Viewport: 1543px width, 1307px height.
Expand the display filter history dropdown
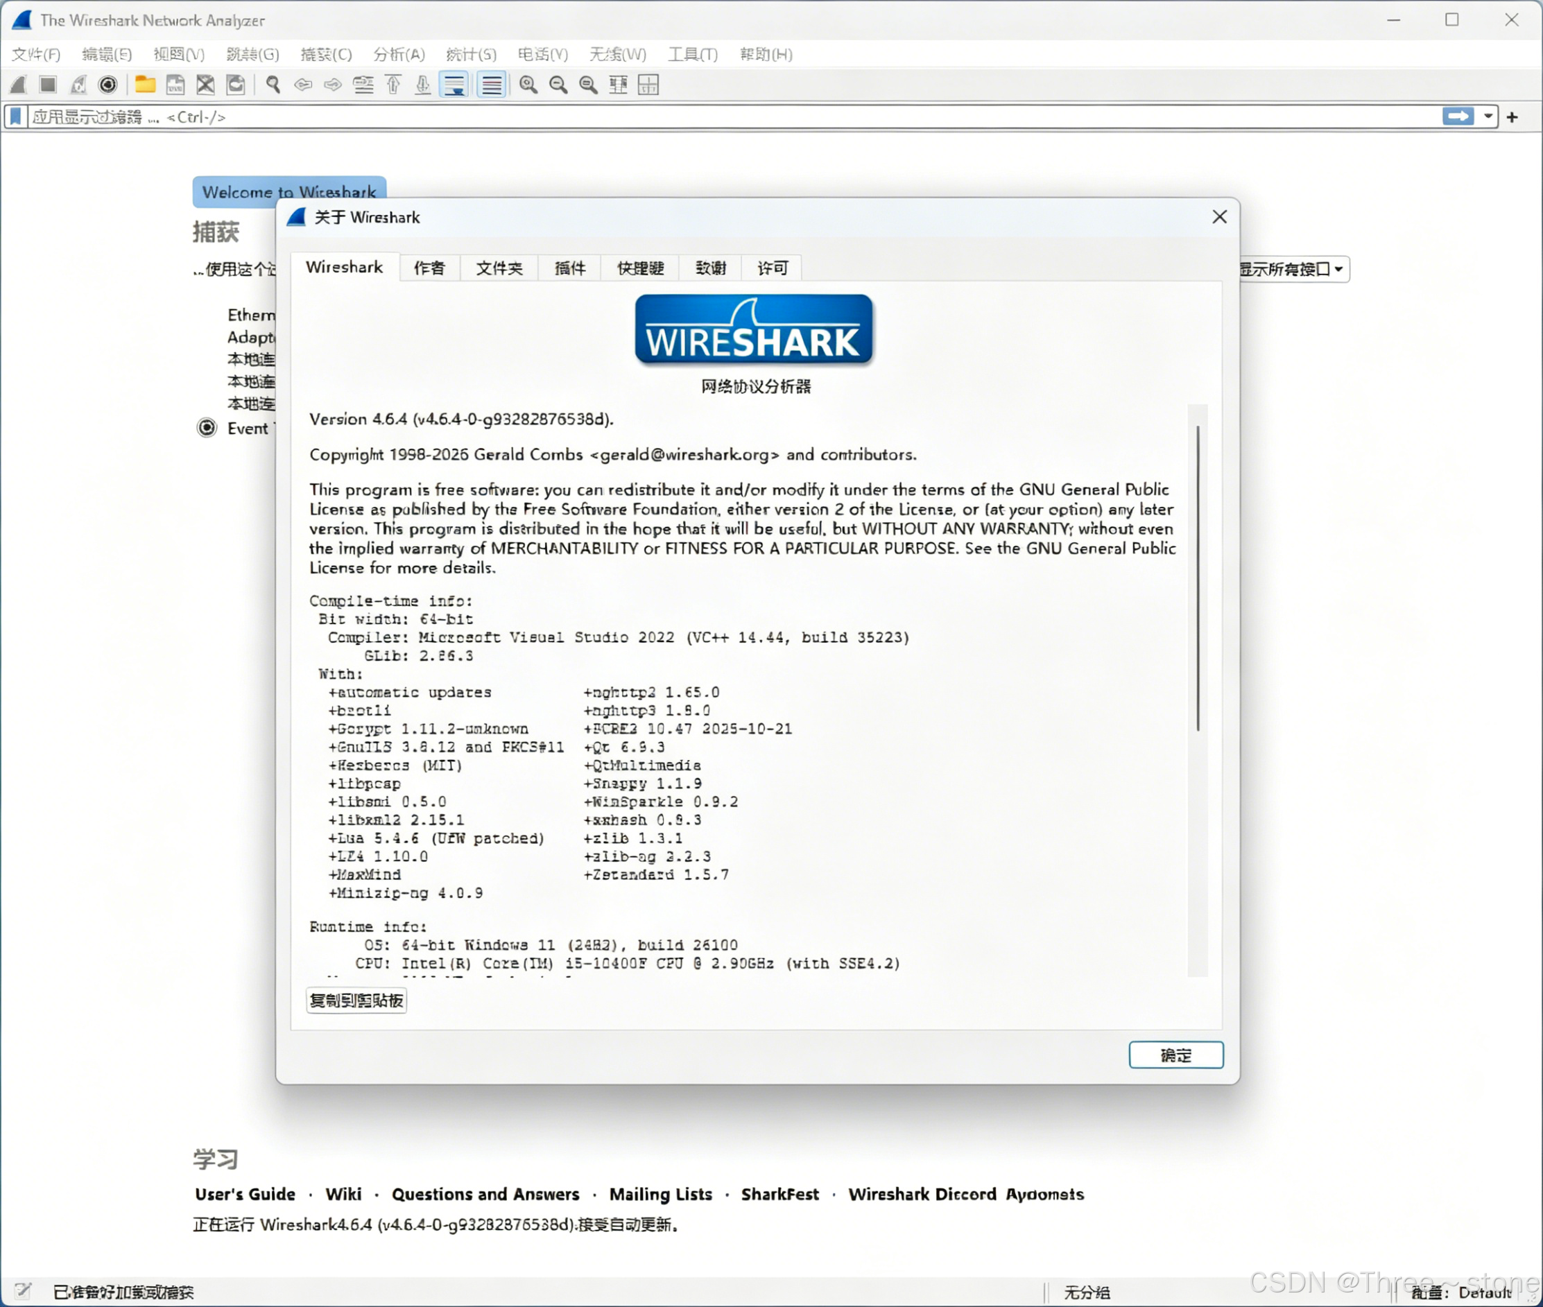[x=1488, y=116]
